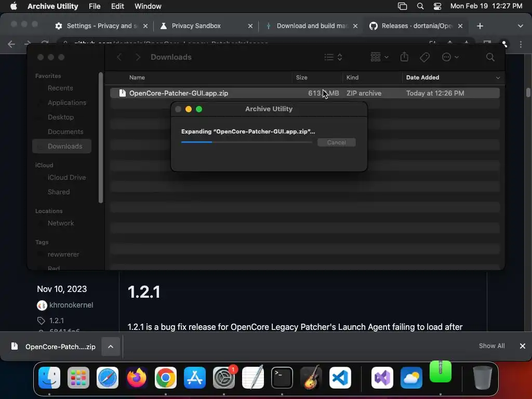Screen dimensions: 532x399
Task: Open Control Center in menu bar
Action: (437, 6)
